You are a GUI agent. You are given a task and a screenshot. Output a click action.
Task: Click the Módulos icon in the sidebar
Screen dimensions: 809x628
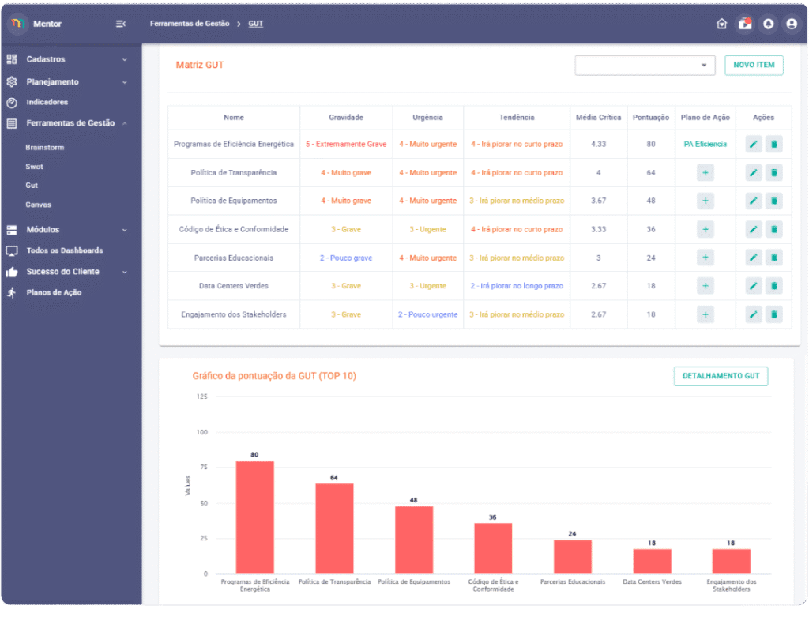coord(11,230)
